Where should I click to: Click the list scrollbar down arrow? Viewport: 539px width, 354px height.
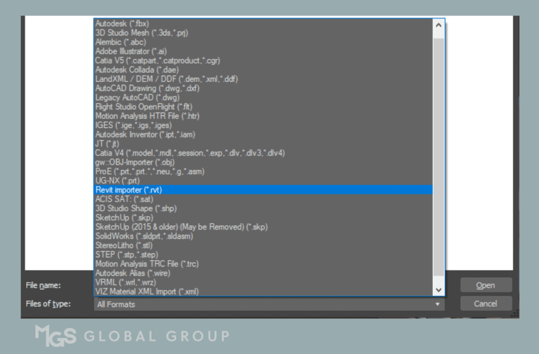(x=438, y=290)
